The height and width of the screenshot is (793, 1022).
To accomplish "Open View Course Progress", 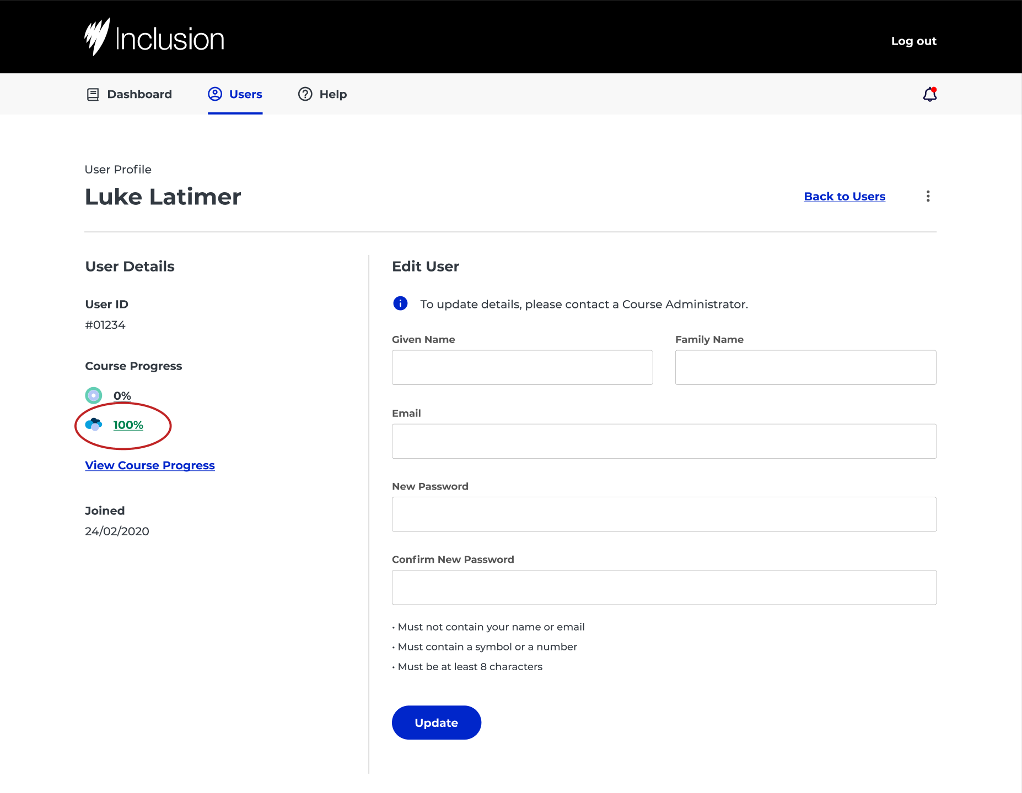I will point(149,465).
